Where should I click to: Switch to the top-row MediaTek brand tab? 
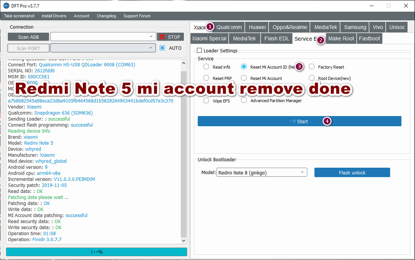coord(325,27)
